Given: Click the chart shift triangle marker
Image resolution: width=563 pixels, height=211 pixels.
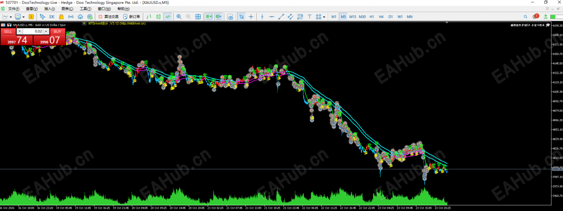Looking at the screenshot, I should coord(447,23).
